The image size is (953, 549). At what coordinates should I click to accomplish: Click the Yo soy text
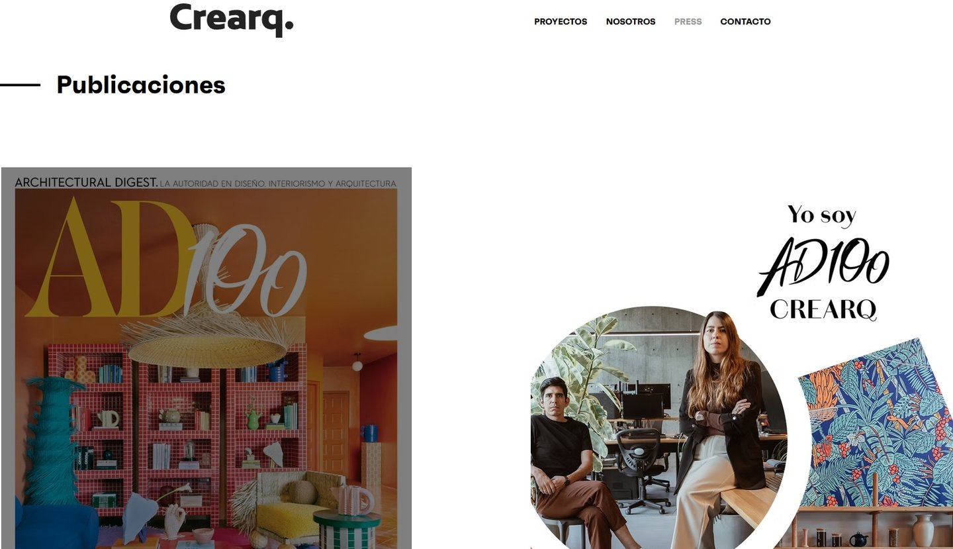pos(822,215)
